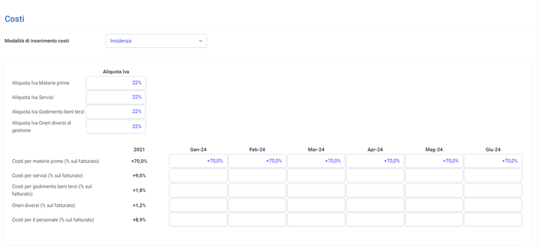Click Mag-24 godimento beni terzi cell

tap(434, 190)
